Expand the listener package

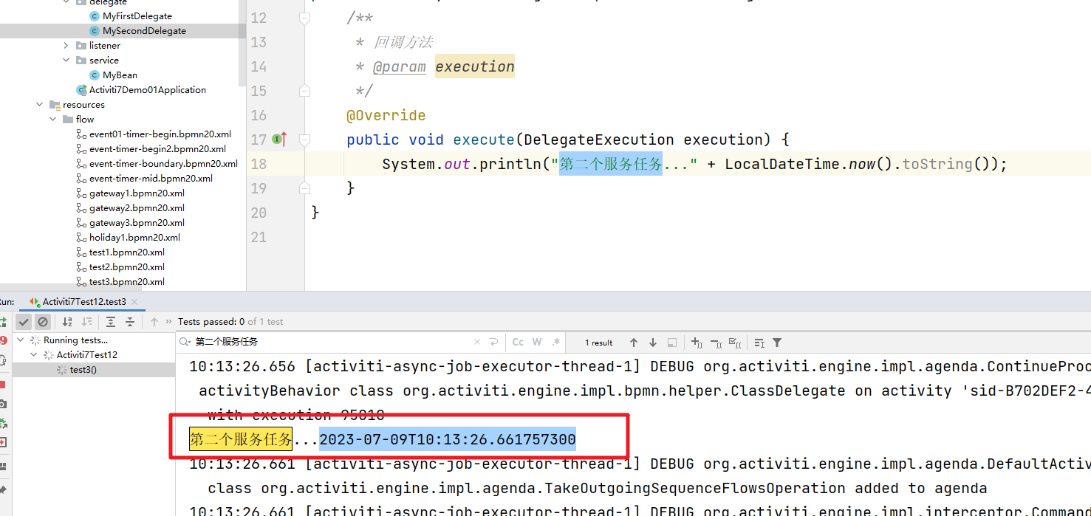click(x=66, y=46)
